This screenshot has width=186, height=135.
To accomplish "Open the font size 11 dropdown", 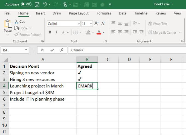I will point(91,24).
